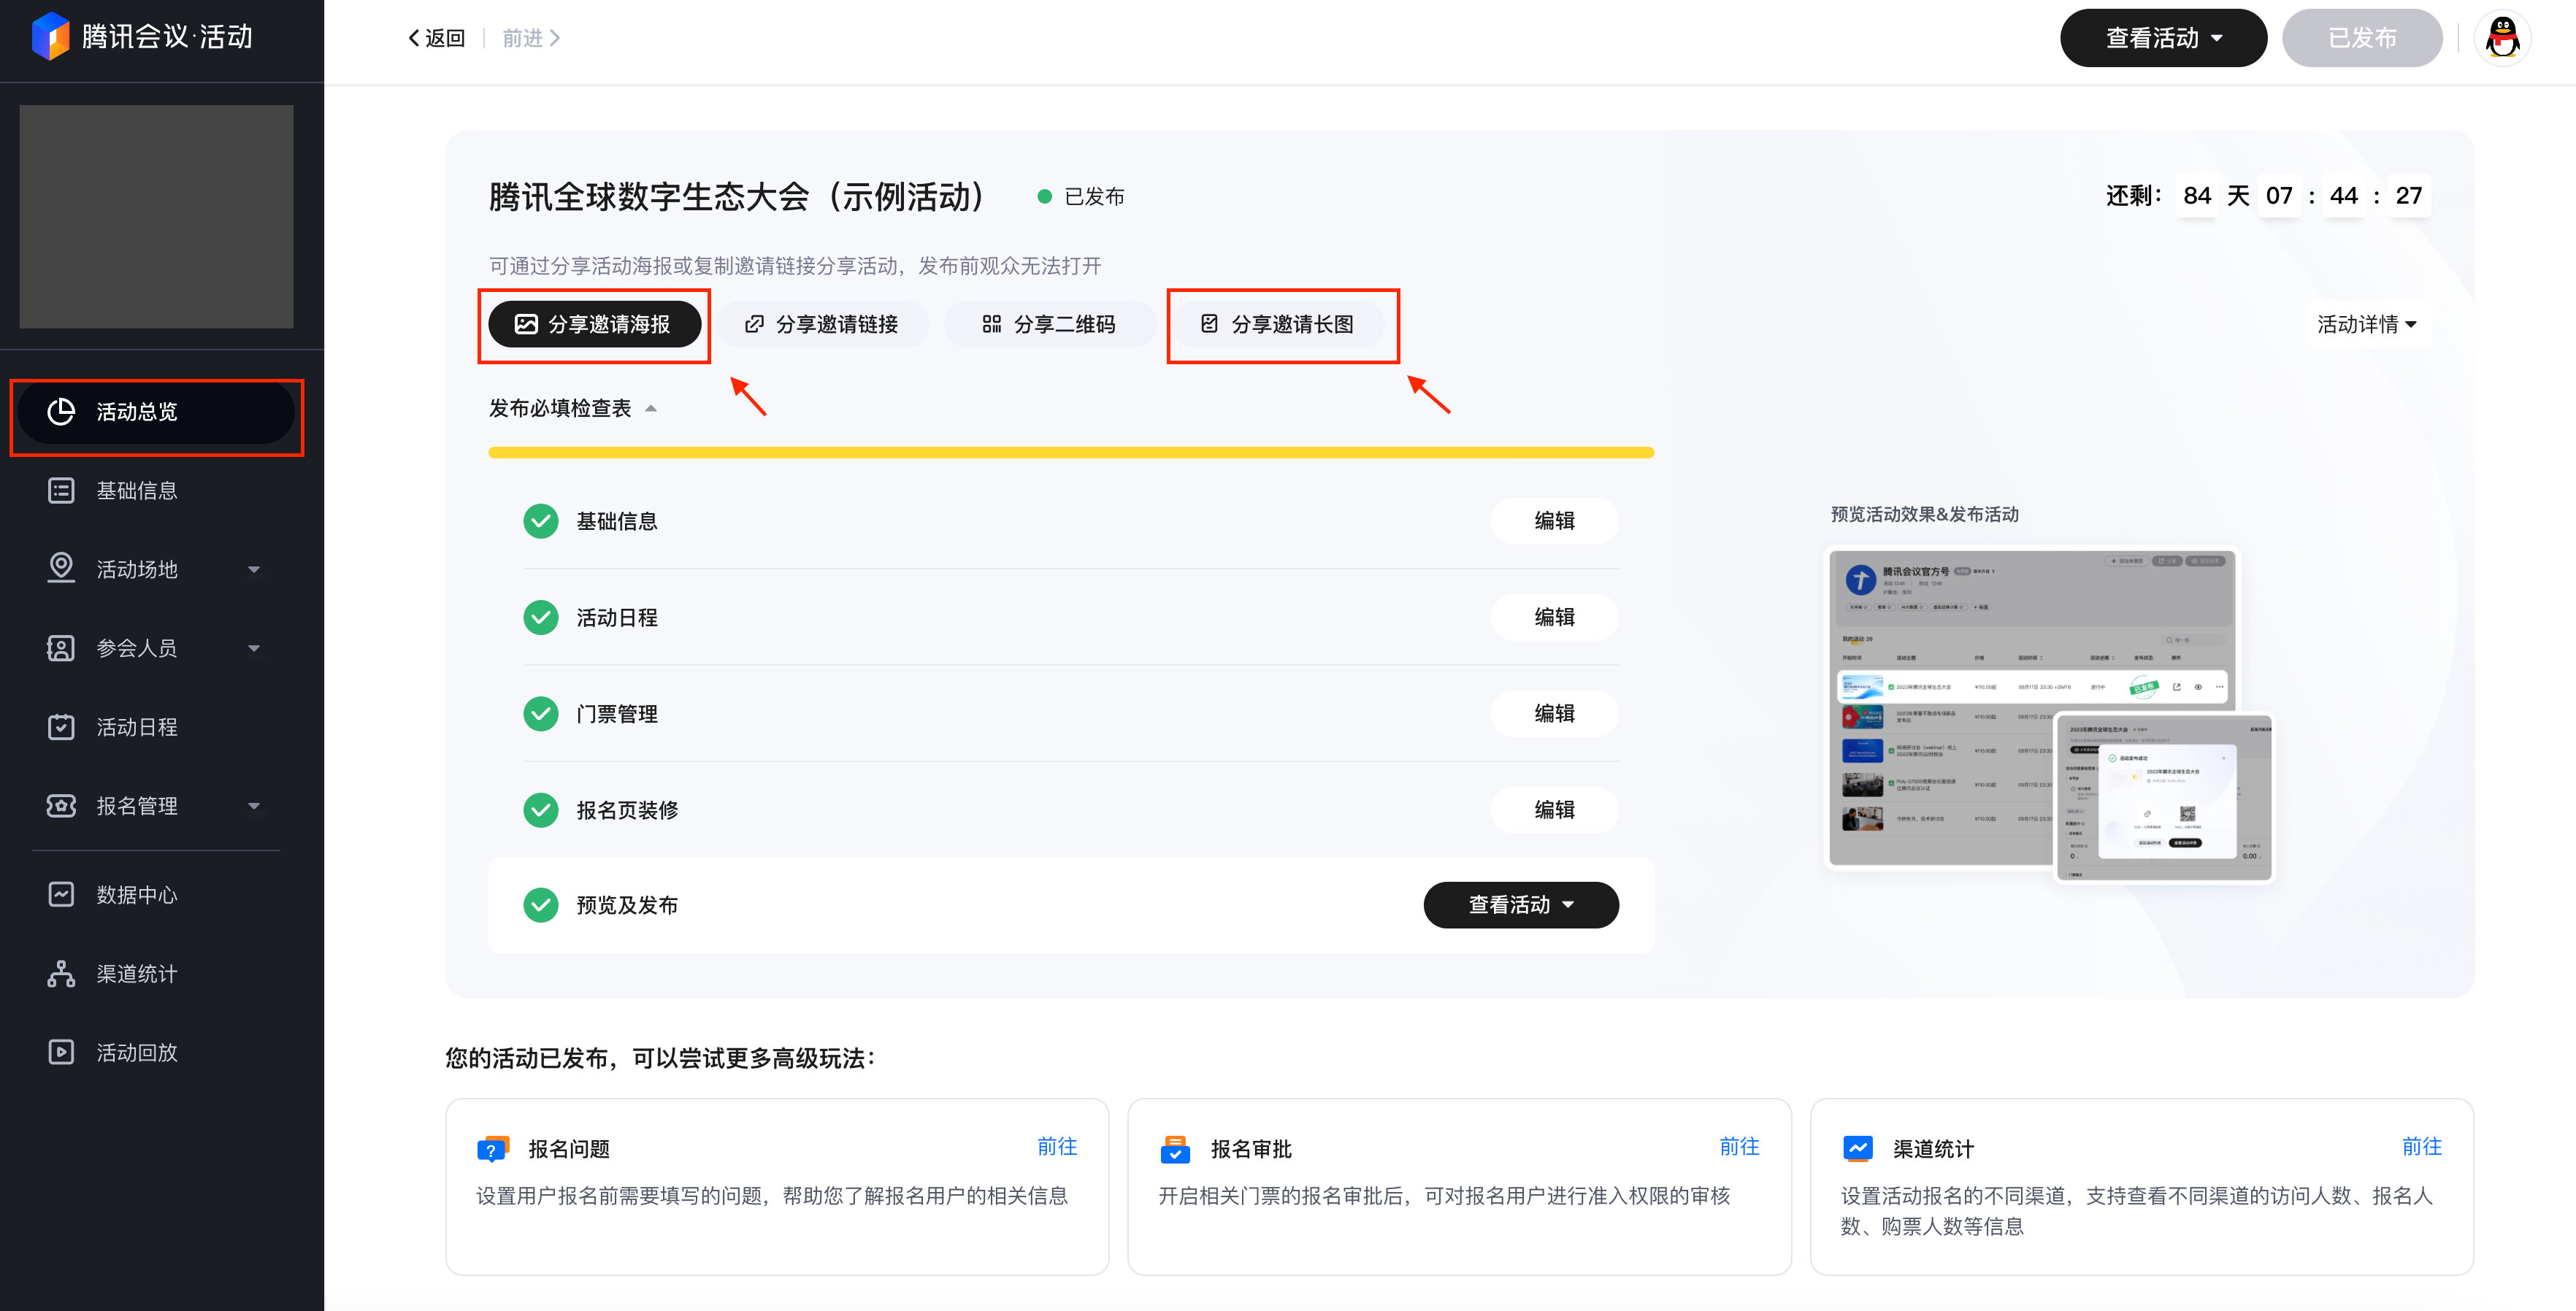Click the yellow checklist progress bar
Image resolution: width=2576 pixels, height=1311 pixels.
pyautogui.click(x=1071, y=453)
